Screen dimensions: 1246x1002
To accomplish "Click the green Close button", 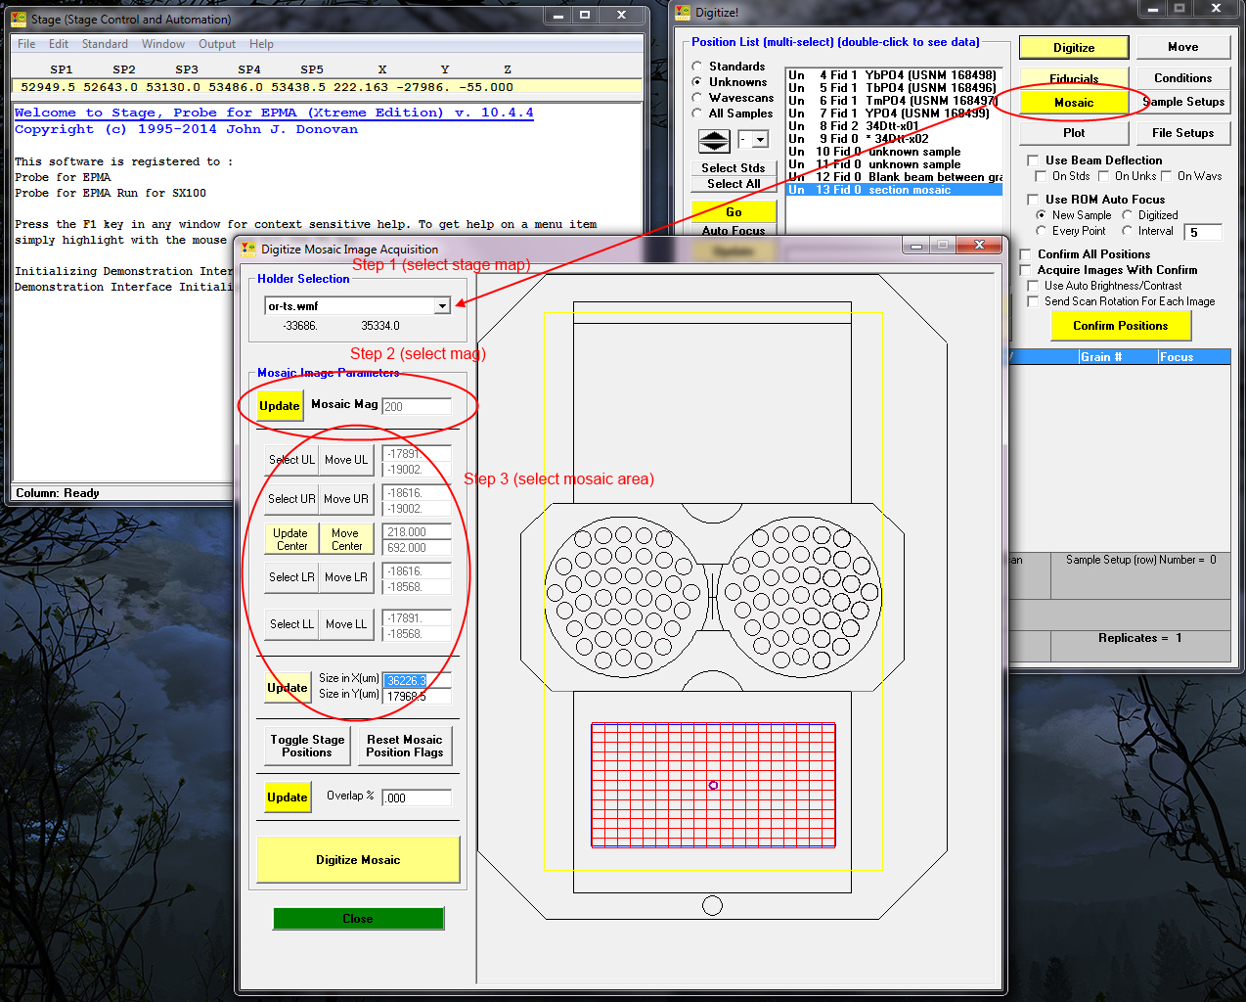I will pos(358,919).
